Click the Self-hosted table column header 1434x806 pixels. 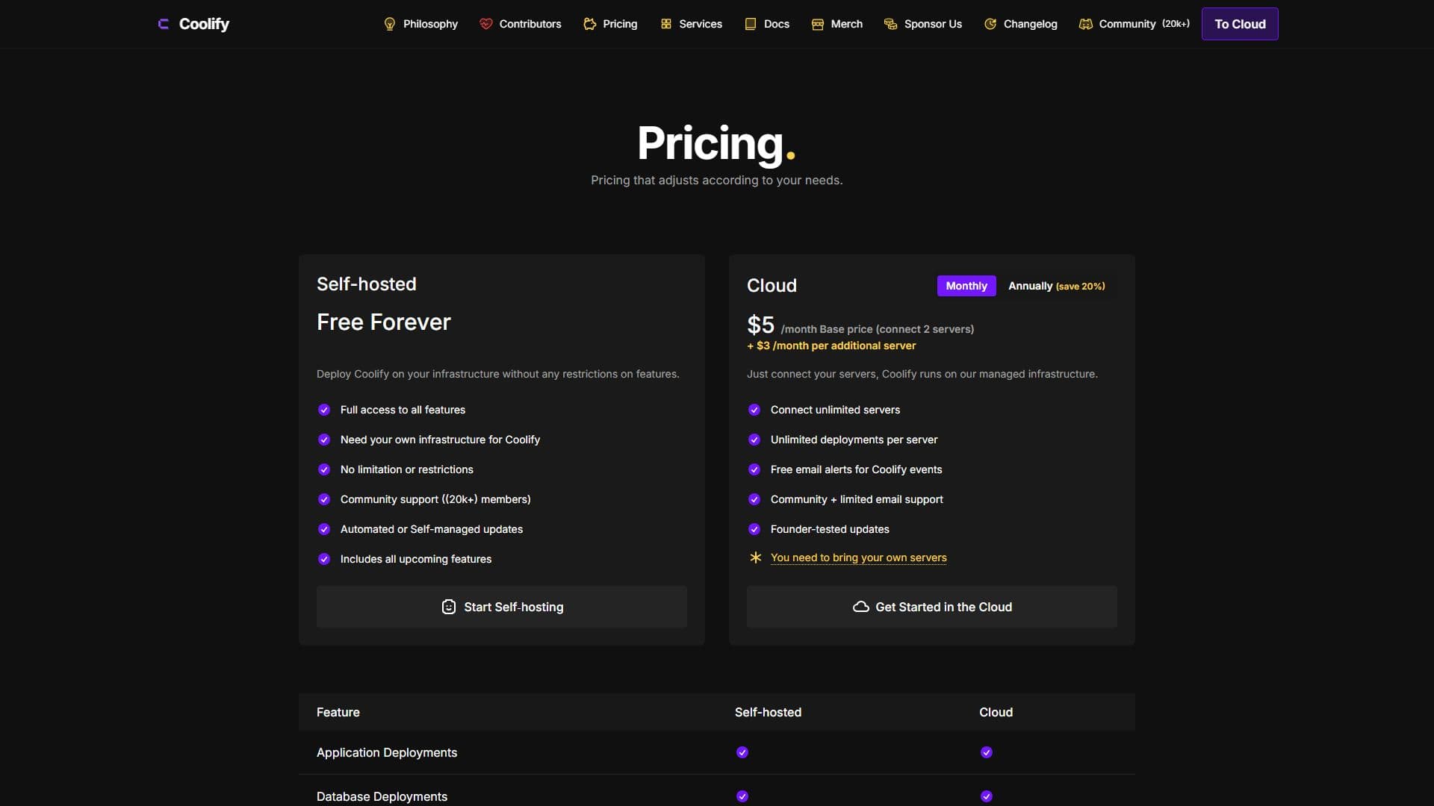coord(768,712)
